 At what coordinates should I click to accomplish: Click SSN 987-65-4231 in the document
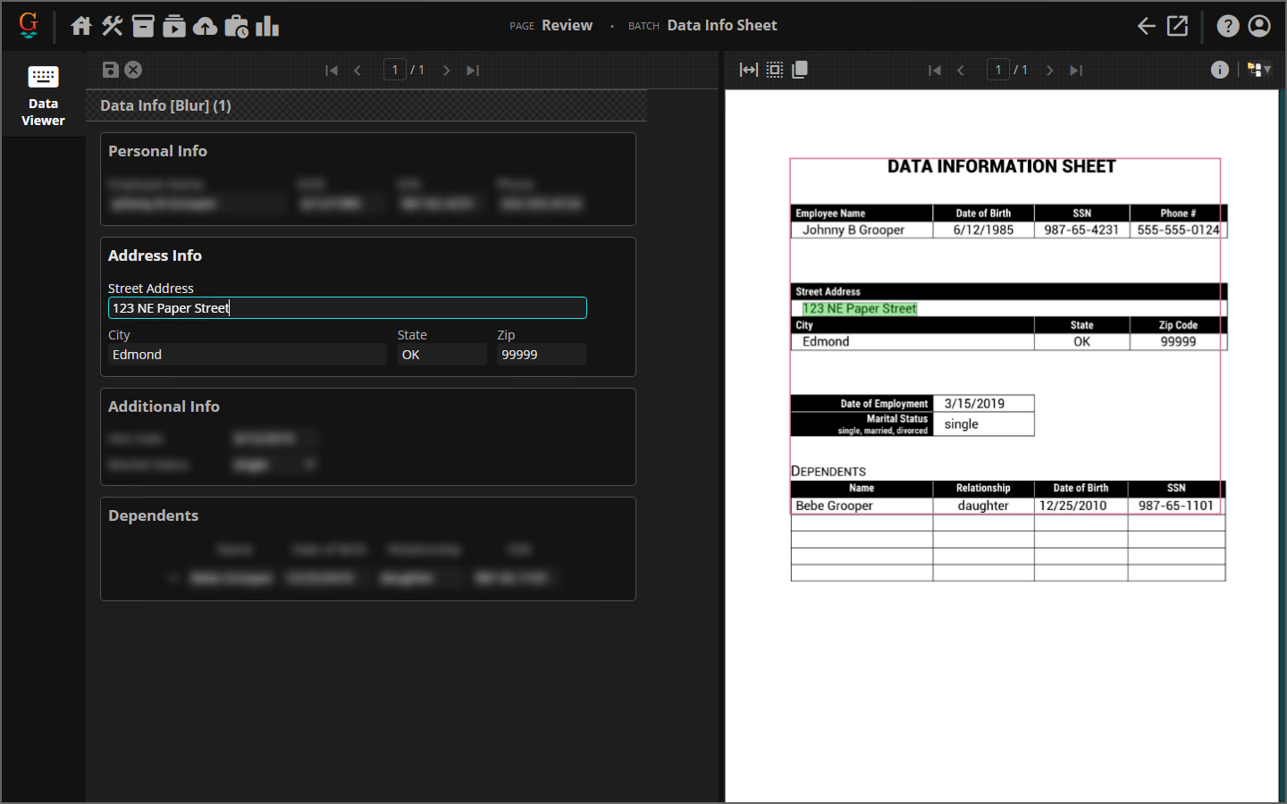(x=1081, y=230)
